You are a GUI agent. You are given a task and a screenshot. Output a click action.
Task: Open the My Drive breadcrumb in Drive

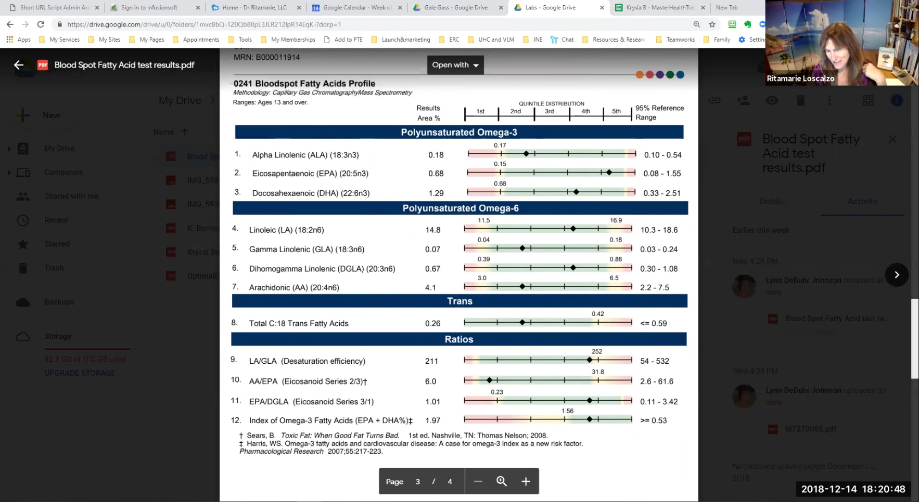[180, 100]
